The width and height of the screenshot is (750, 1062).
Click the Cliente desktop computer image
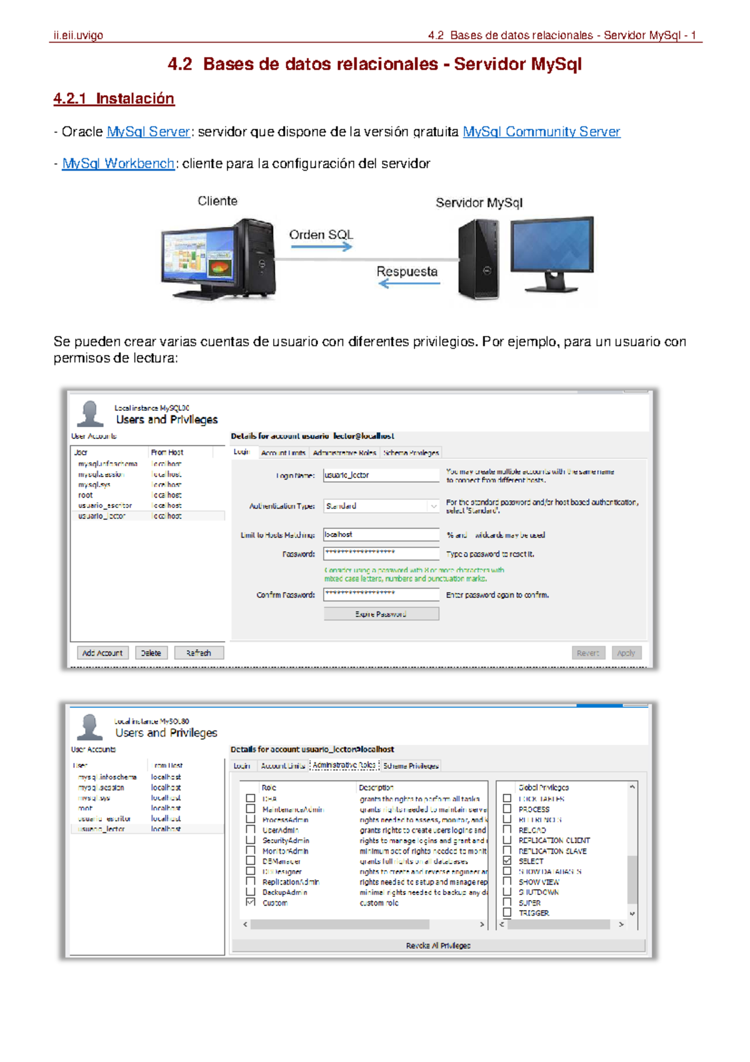[218, 258]
